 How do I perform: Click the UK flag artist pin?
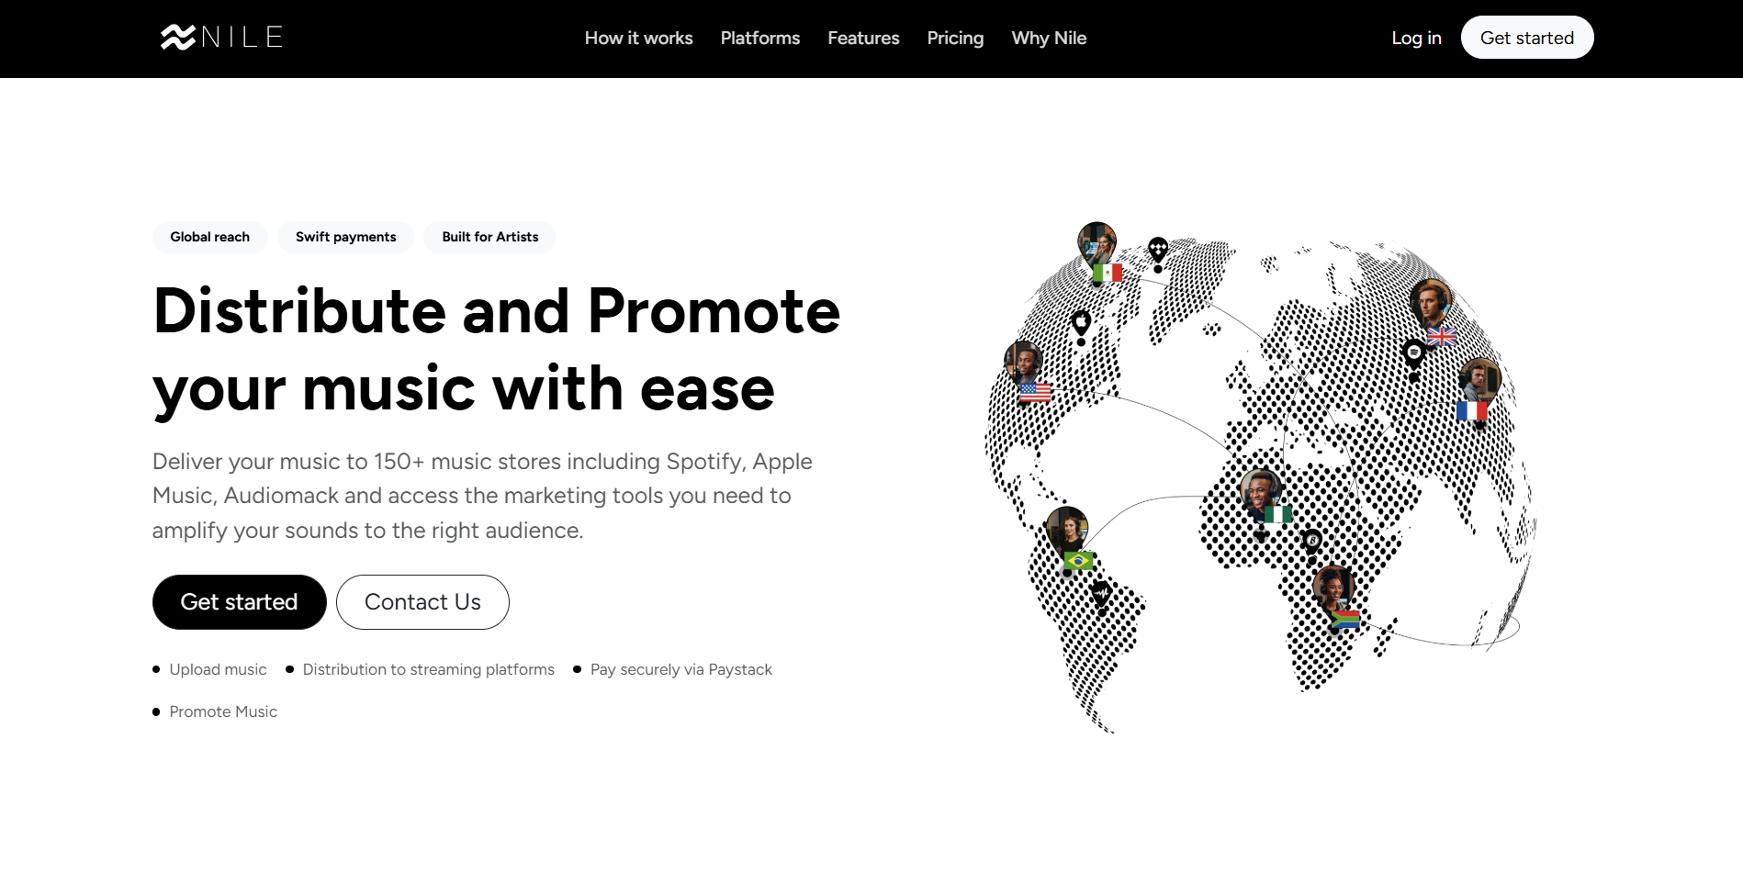(1431, 305)
